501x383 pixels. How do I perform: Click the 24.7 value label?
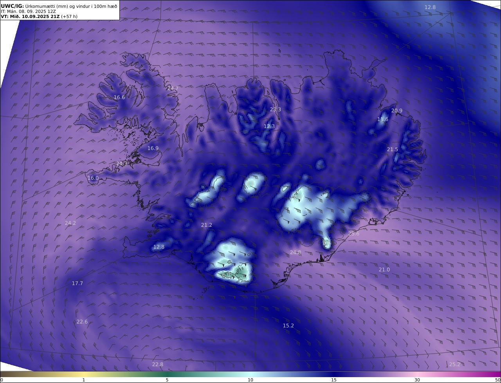173,89
